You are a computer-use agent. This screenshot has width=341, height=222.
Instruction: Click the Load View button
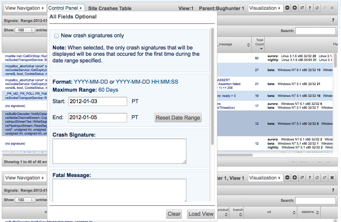201,214
